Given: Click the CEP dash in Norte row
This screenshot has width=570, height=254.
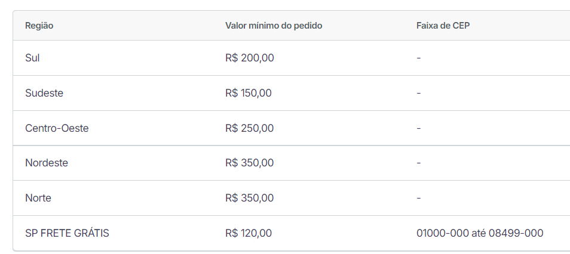Looking at the screenshot, I should (x=419, y=198).
